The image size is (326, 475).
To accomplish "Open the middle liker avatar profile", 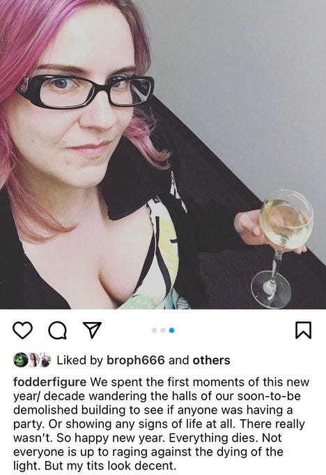I will [33, 360].
